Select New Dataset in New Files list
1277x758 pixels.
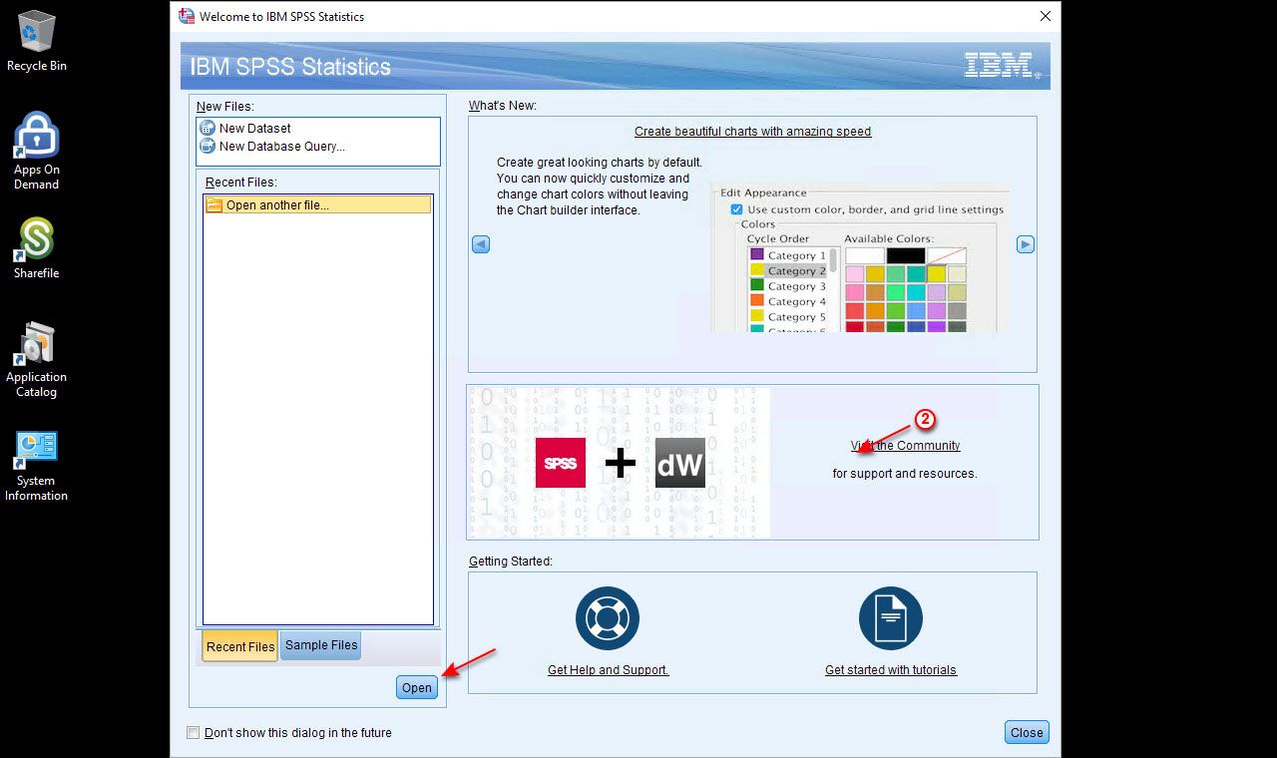[254, 129]
